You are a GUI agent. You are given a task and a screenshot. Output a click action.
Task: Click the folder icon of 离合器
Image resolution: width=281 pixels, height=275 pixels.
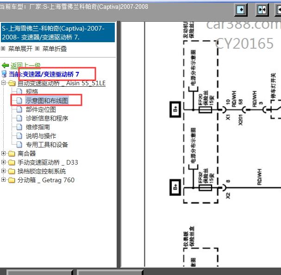click(x=12, y=153)
